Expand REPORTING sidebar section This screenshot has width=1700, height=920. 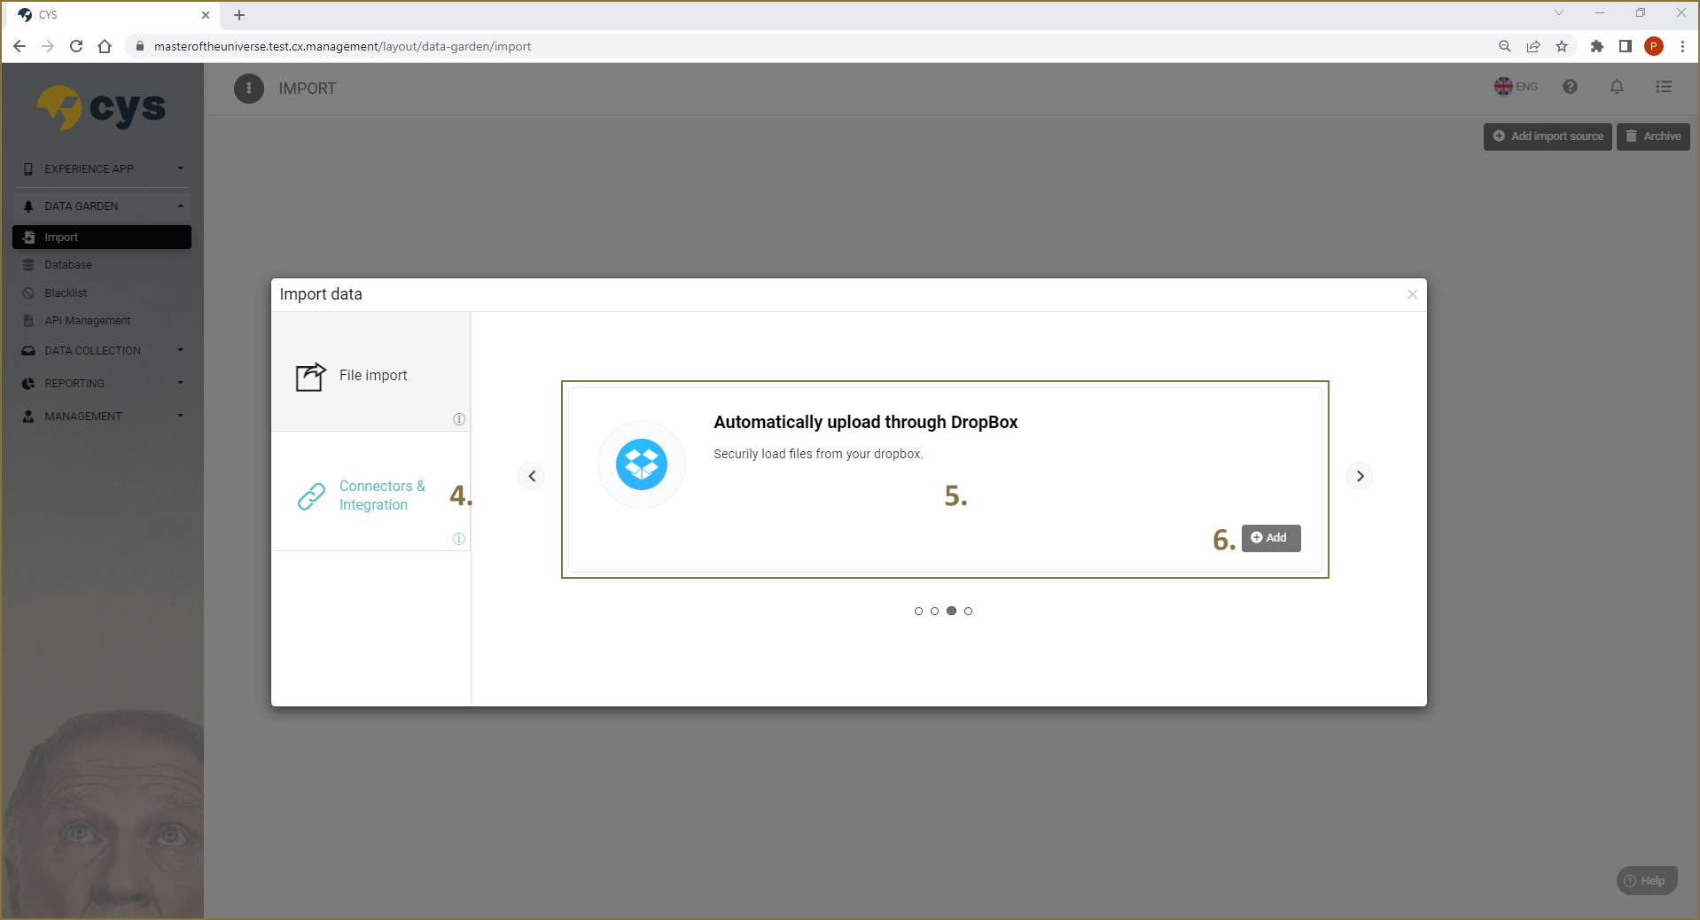click(x=102, y=384)
